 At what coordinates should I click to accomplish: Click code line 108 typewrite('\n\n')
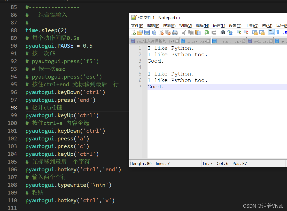pyautogui.click(x=68, y=185)
